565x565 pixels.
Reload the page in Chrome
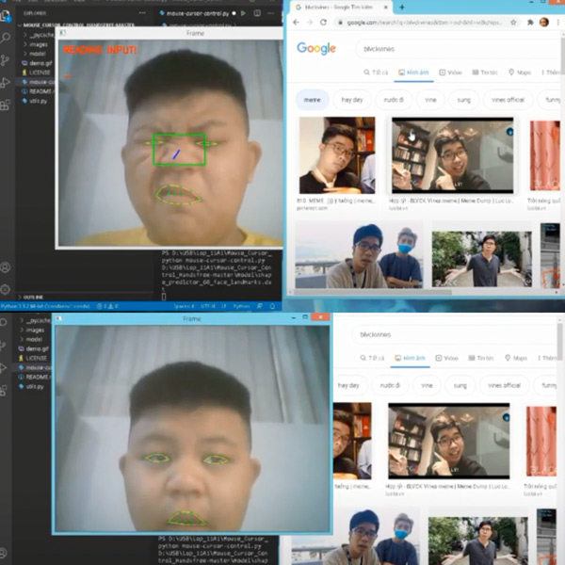point(325,22)
